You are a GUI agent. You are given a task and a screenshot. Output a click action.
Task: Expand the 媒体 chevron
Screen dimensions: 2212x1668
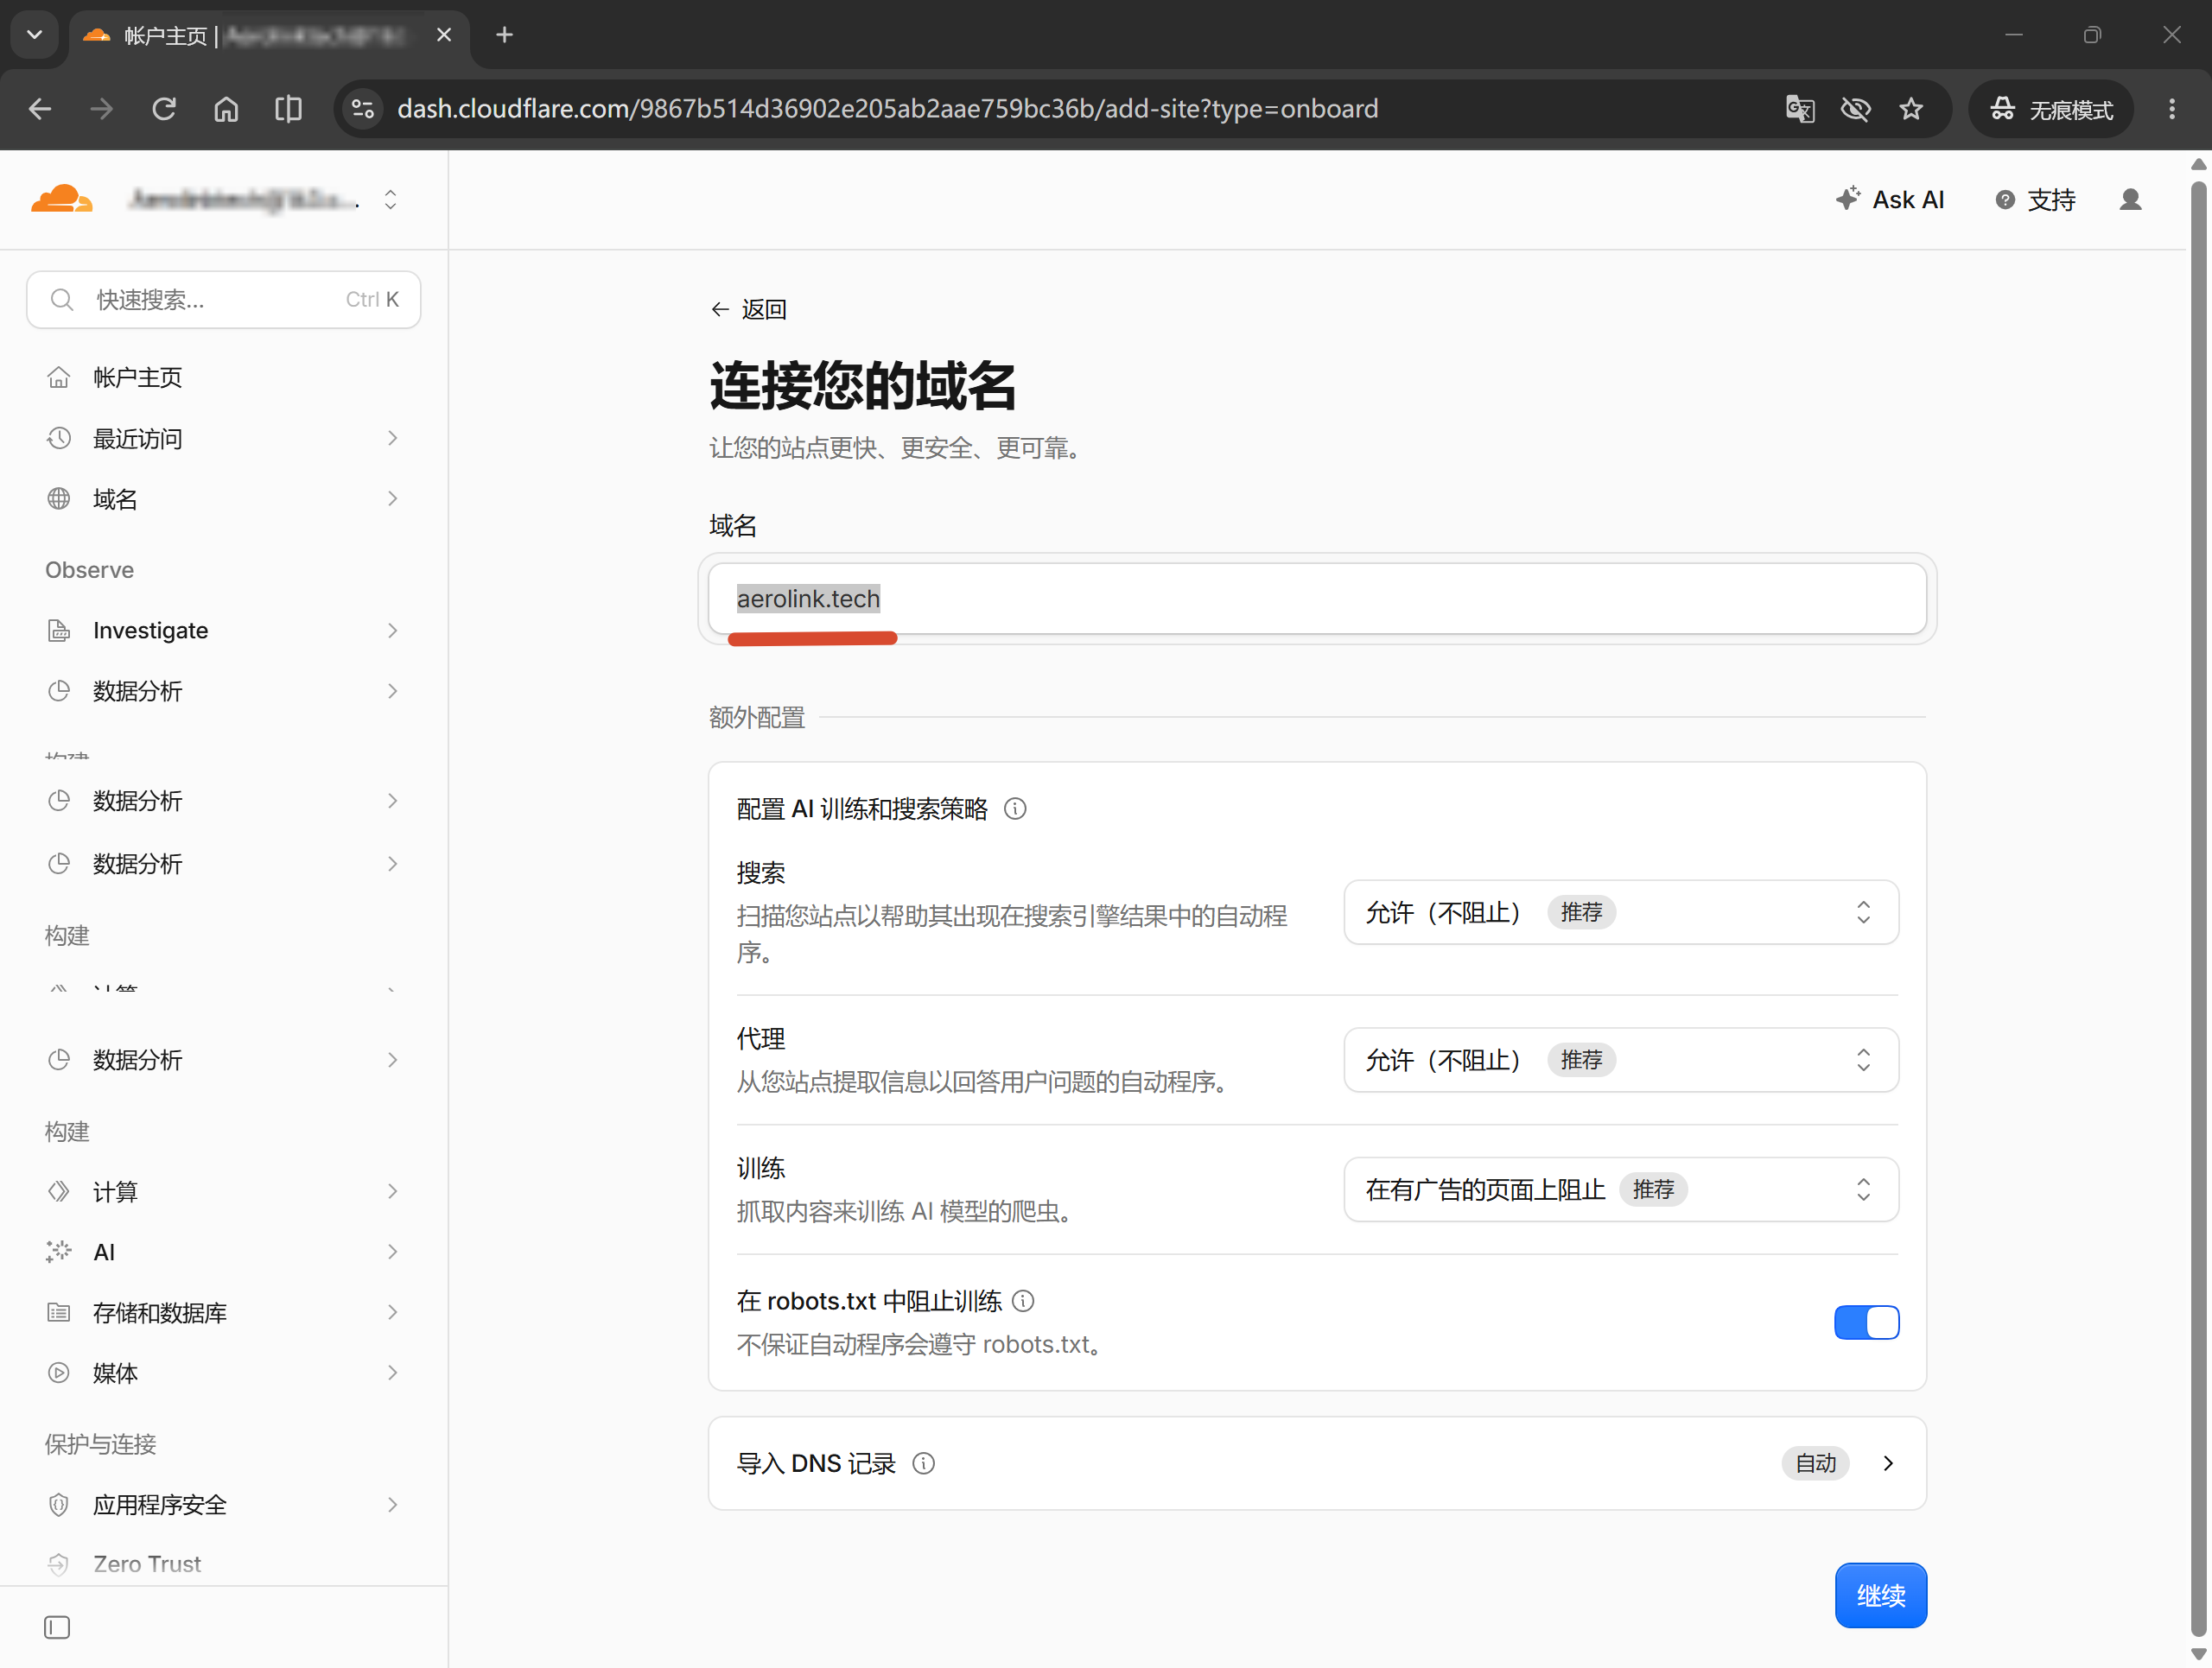coord(392,1373)
